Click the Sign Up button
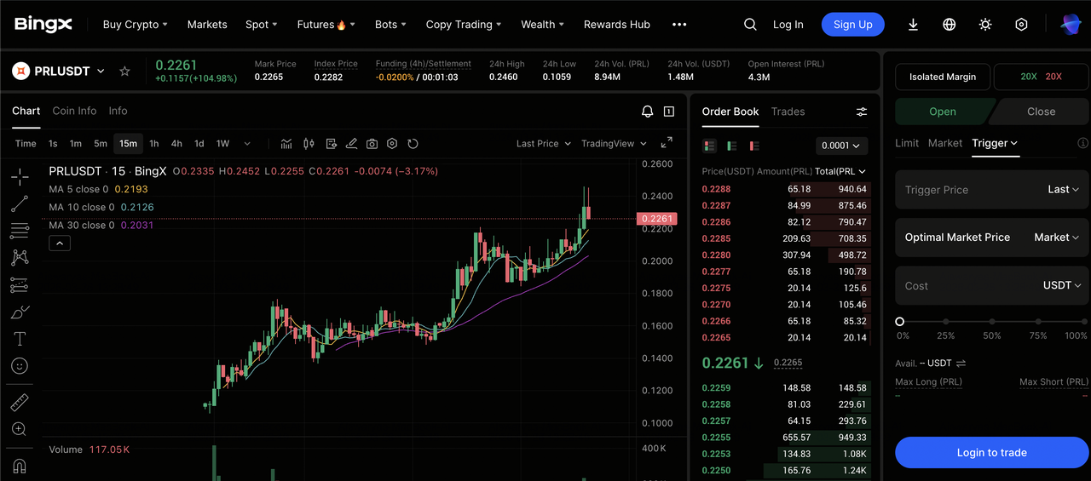Screen dimensions: 1091x481 coord(852,25)
